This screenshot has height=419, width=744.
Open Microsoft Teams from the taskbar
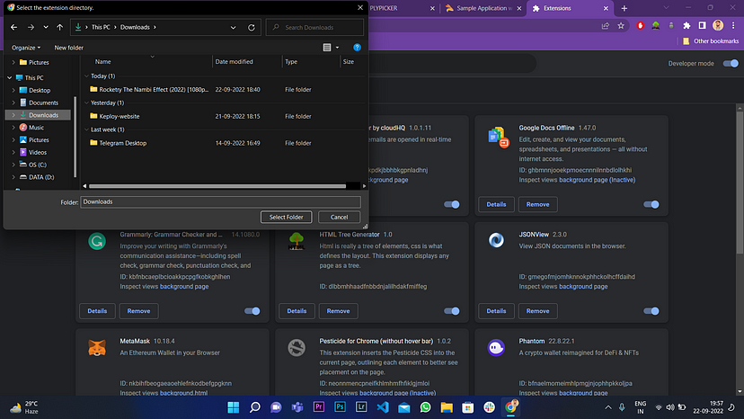point(297,407)
